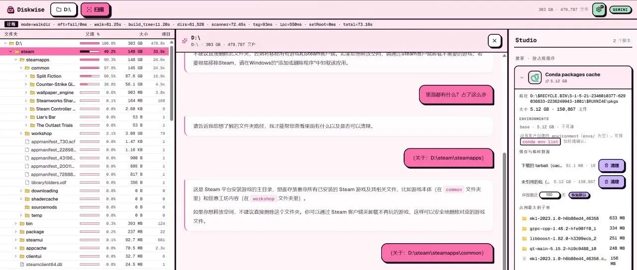Select the appcache folder icon
The image size is (637, 270).
22,248
